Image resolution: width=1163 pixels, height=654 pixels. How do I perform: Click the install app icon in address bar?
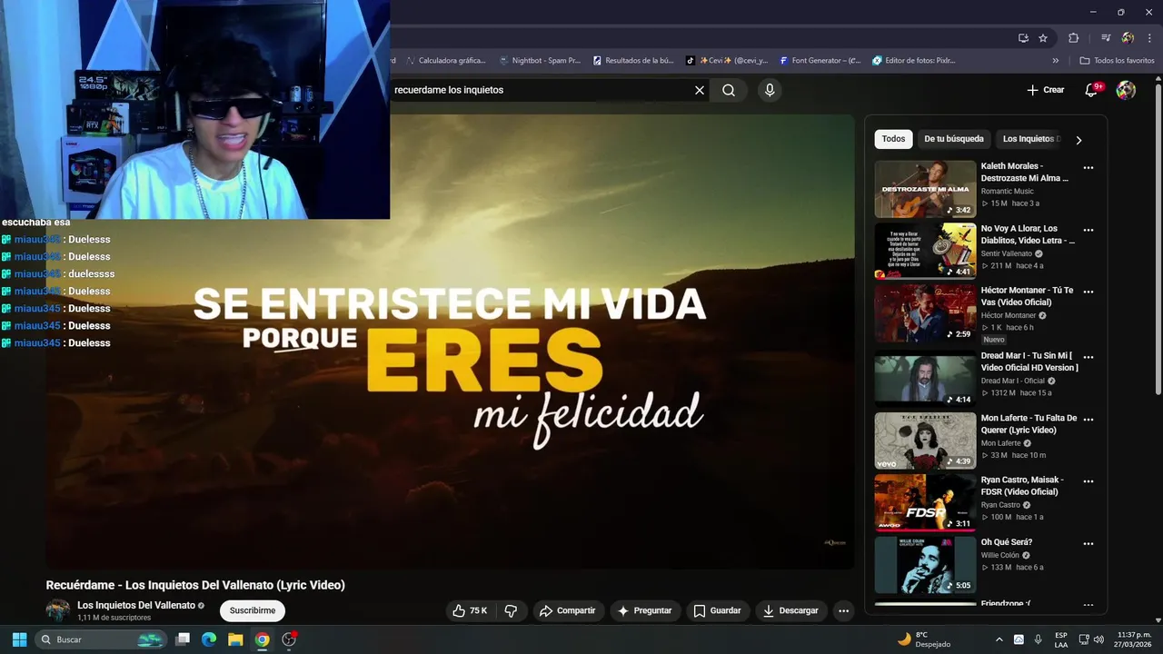click(1023, 38)
